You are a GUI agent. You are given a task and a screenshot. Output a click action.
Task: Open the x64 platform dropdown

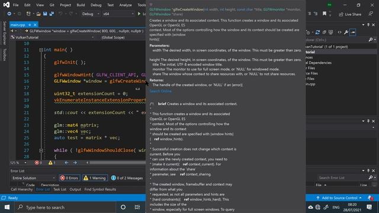coord(118,14)
